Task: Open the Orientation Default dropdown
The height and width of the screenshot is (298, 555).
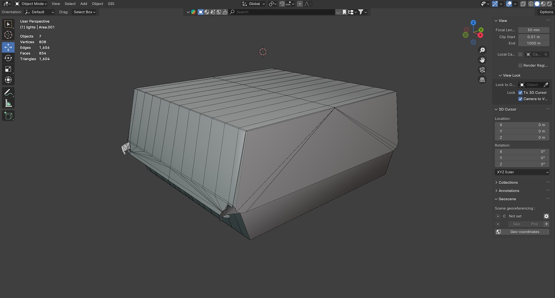Action: click(x=39, y=12)
